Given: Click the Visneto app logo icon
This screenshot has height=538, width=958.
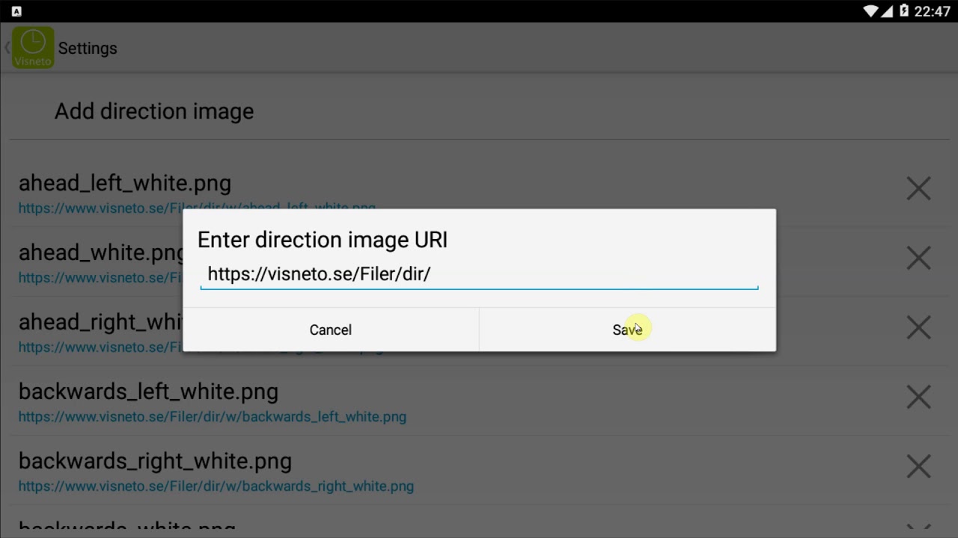Looking at the screenshot, I should 33,48.
